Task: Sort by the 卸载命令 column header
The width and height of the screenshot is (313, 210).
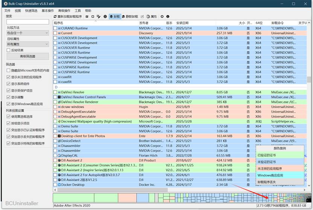Action: coord(284,23)
